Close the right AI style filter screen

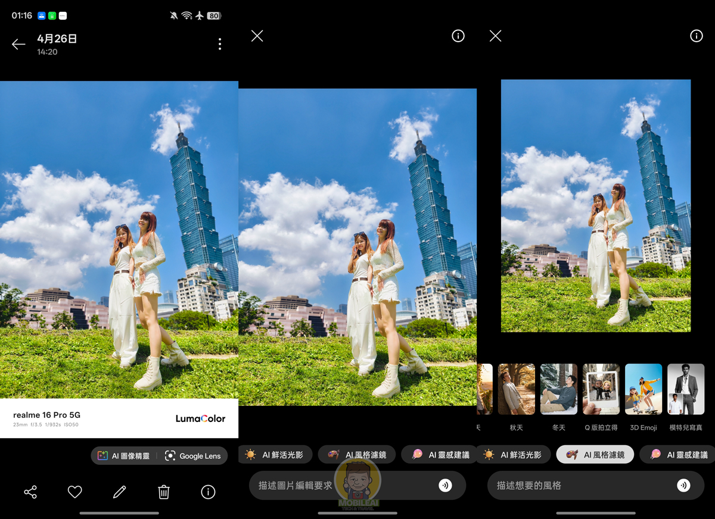tap(495, 36)
